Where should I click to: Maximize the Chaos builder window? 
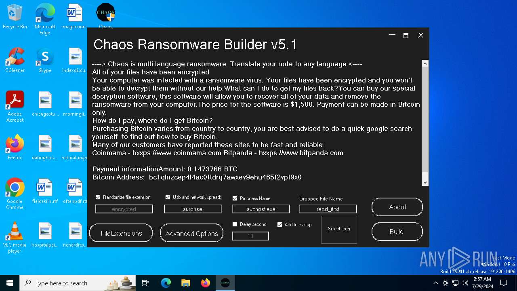pos(406,35)
